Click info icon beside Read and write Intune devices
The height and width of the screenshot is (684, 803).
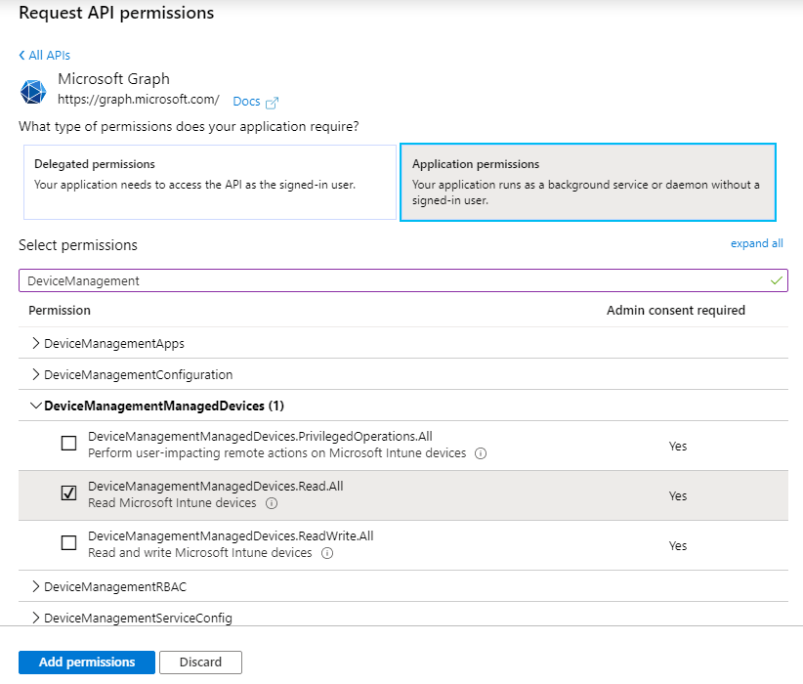click(327, 553)
